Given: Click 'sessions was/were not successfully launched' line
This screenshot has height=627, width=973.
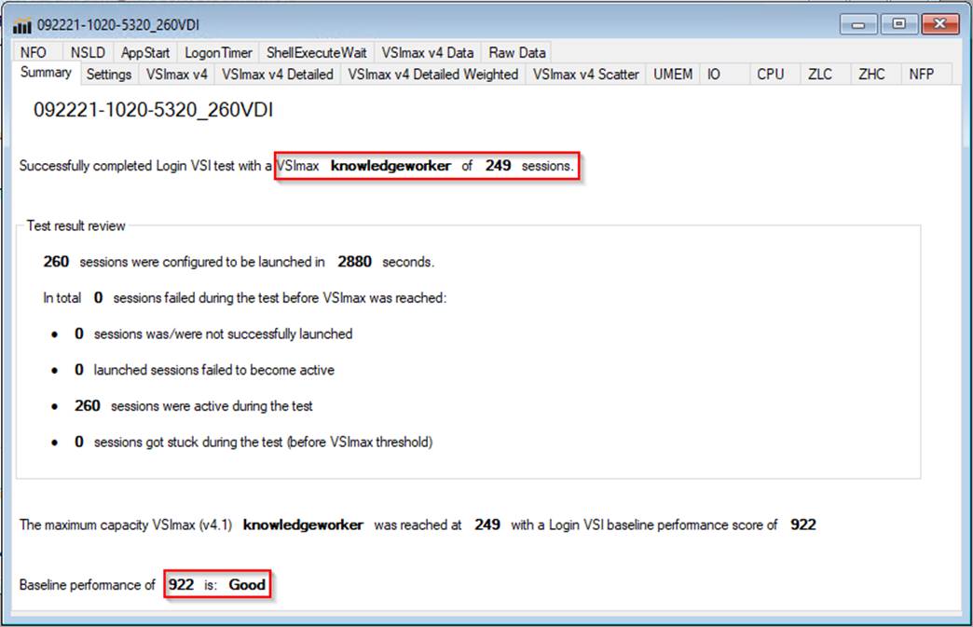Looking at the screenshot, I should point(223,334).
